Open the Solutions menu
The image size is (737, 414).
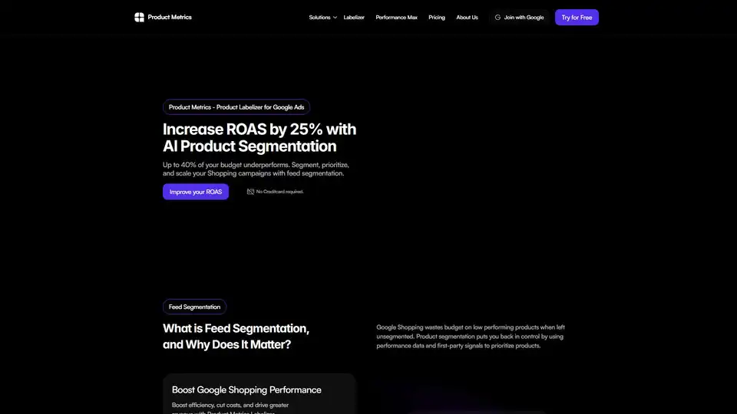pyautogui.click(x=319, y=18)
